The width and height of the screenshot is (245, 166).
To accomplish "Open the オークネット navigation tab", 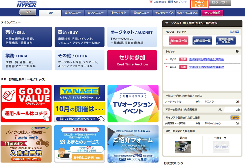I will pyautogui.click(x=118, y=13).
